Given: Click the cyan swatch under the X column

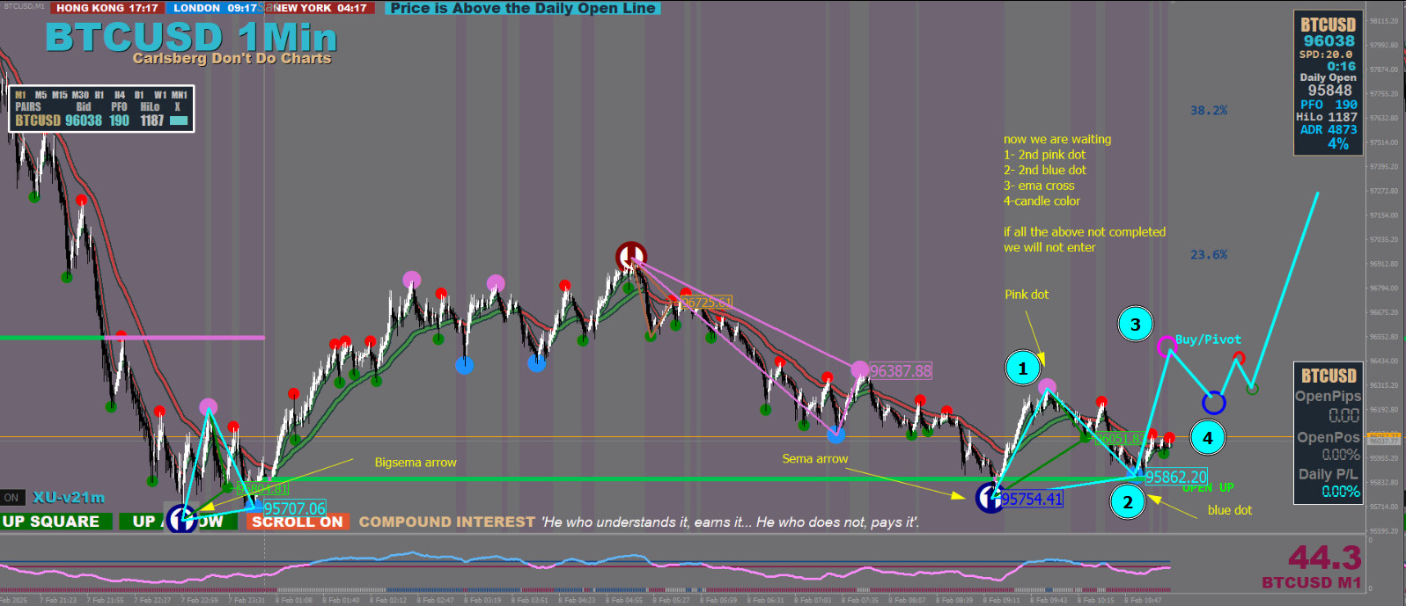Looking at the screenshot, I should click(179, 120).
